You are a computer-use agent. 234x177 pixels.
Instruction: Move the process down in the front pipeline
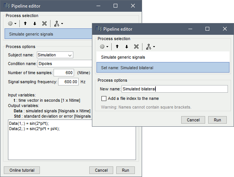[x=126, y=47]
